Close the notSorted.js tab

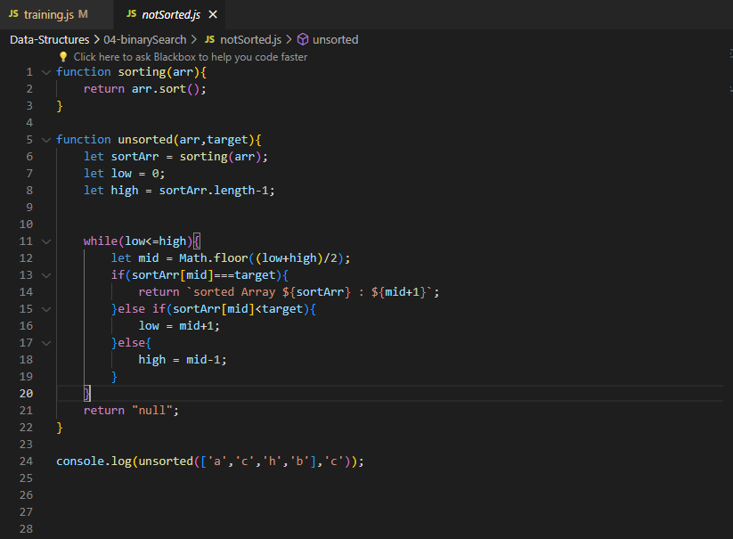213,14
